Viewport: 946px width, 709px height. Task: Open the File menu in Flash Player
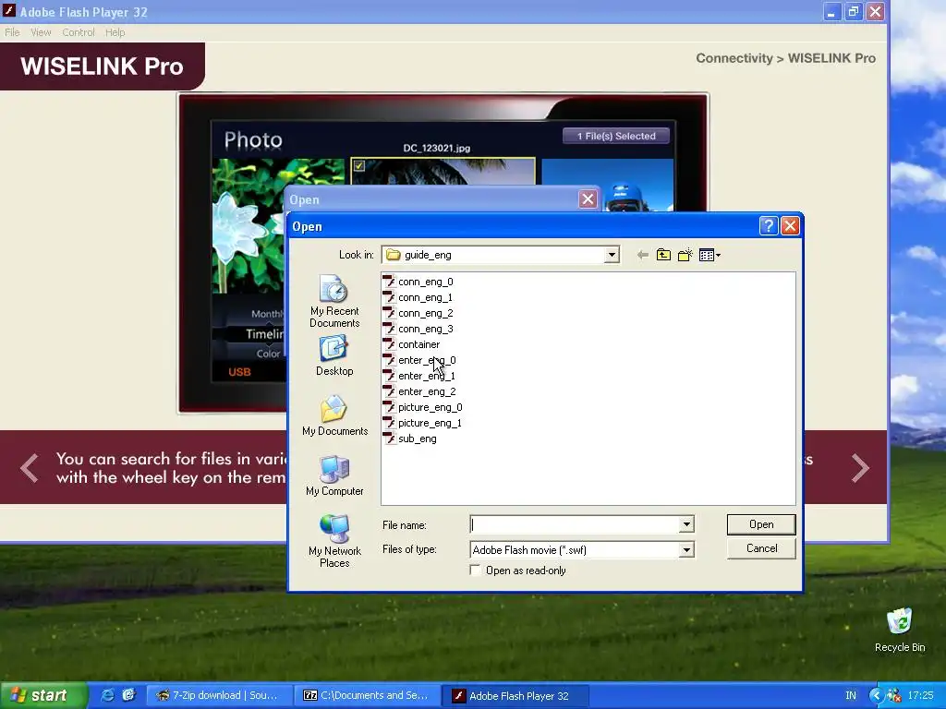point(12,32)
